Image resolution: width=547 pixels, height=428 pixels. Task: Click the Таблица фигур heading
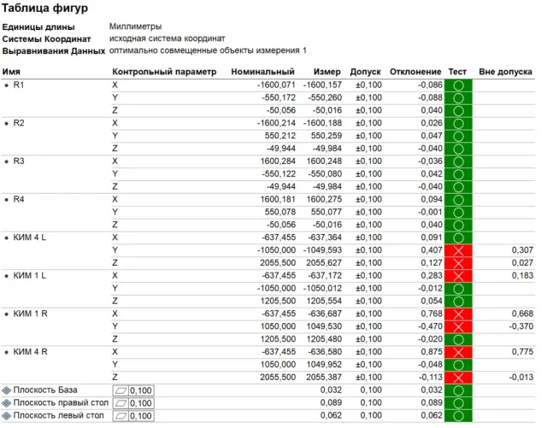(44, 8)
